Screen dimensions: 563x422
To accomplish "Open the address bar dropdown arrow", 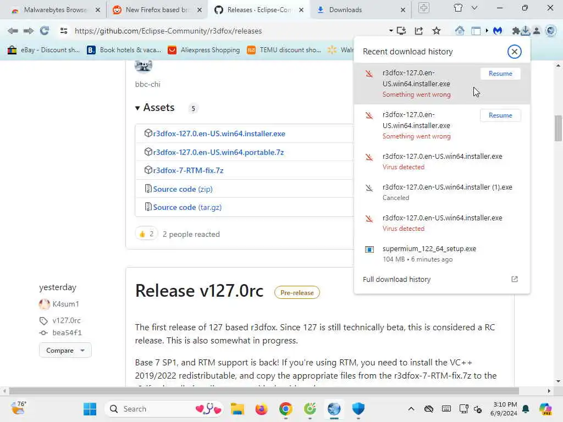I will [x=391, y=31].
